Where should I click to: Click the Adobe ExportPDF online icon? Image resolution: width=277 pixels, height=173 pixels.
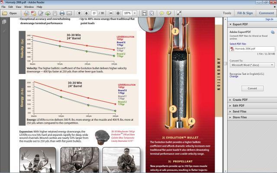pyautogui.click(x=273, y=32)
